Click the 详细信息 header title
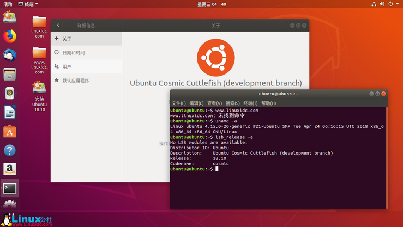Screen dimensions: 403x227 coord(86,26)
